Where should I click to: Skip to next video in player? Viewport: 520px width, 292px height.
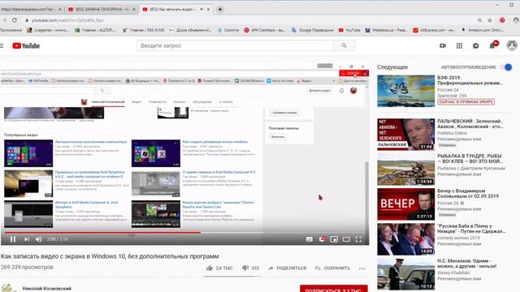point(27,239)
